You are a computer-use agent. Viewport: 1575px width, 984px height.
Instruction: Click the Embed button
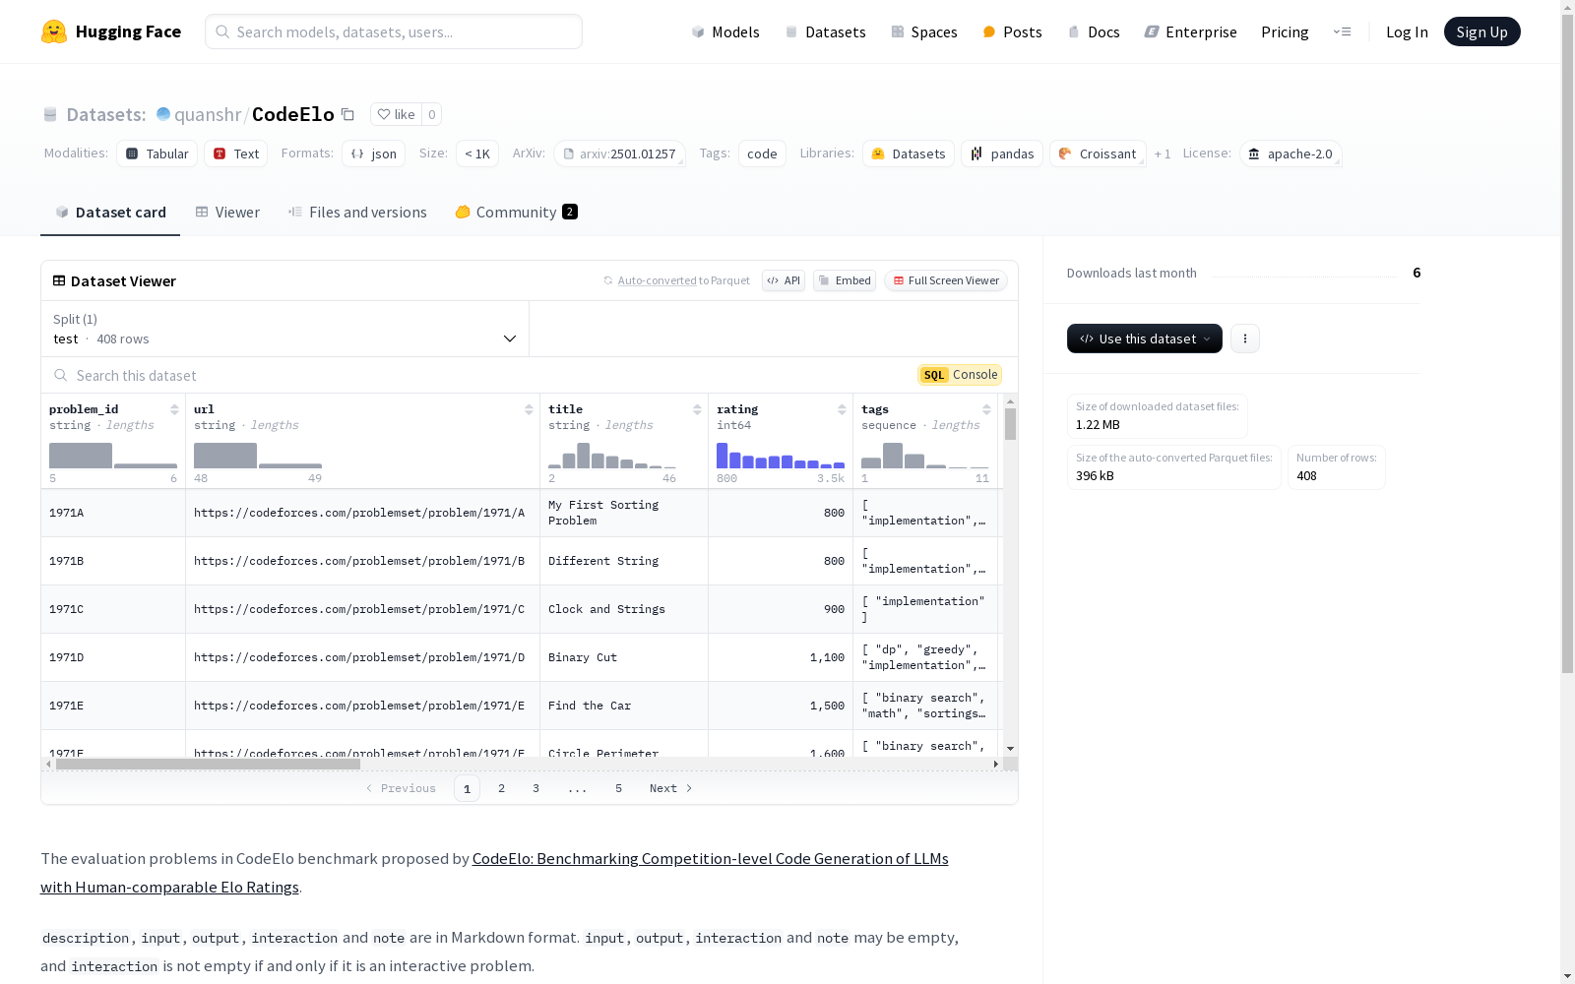coord(845,280)
